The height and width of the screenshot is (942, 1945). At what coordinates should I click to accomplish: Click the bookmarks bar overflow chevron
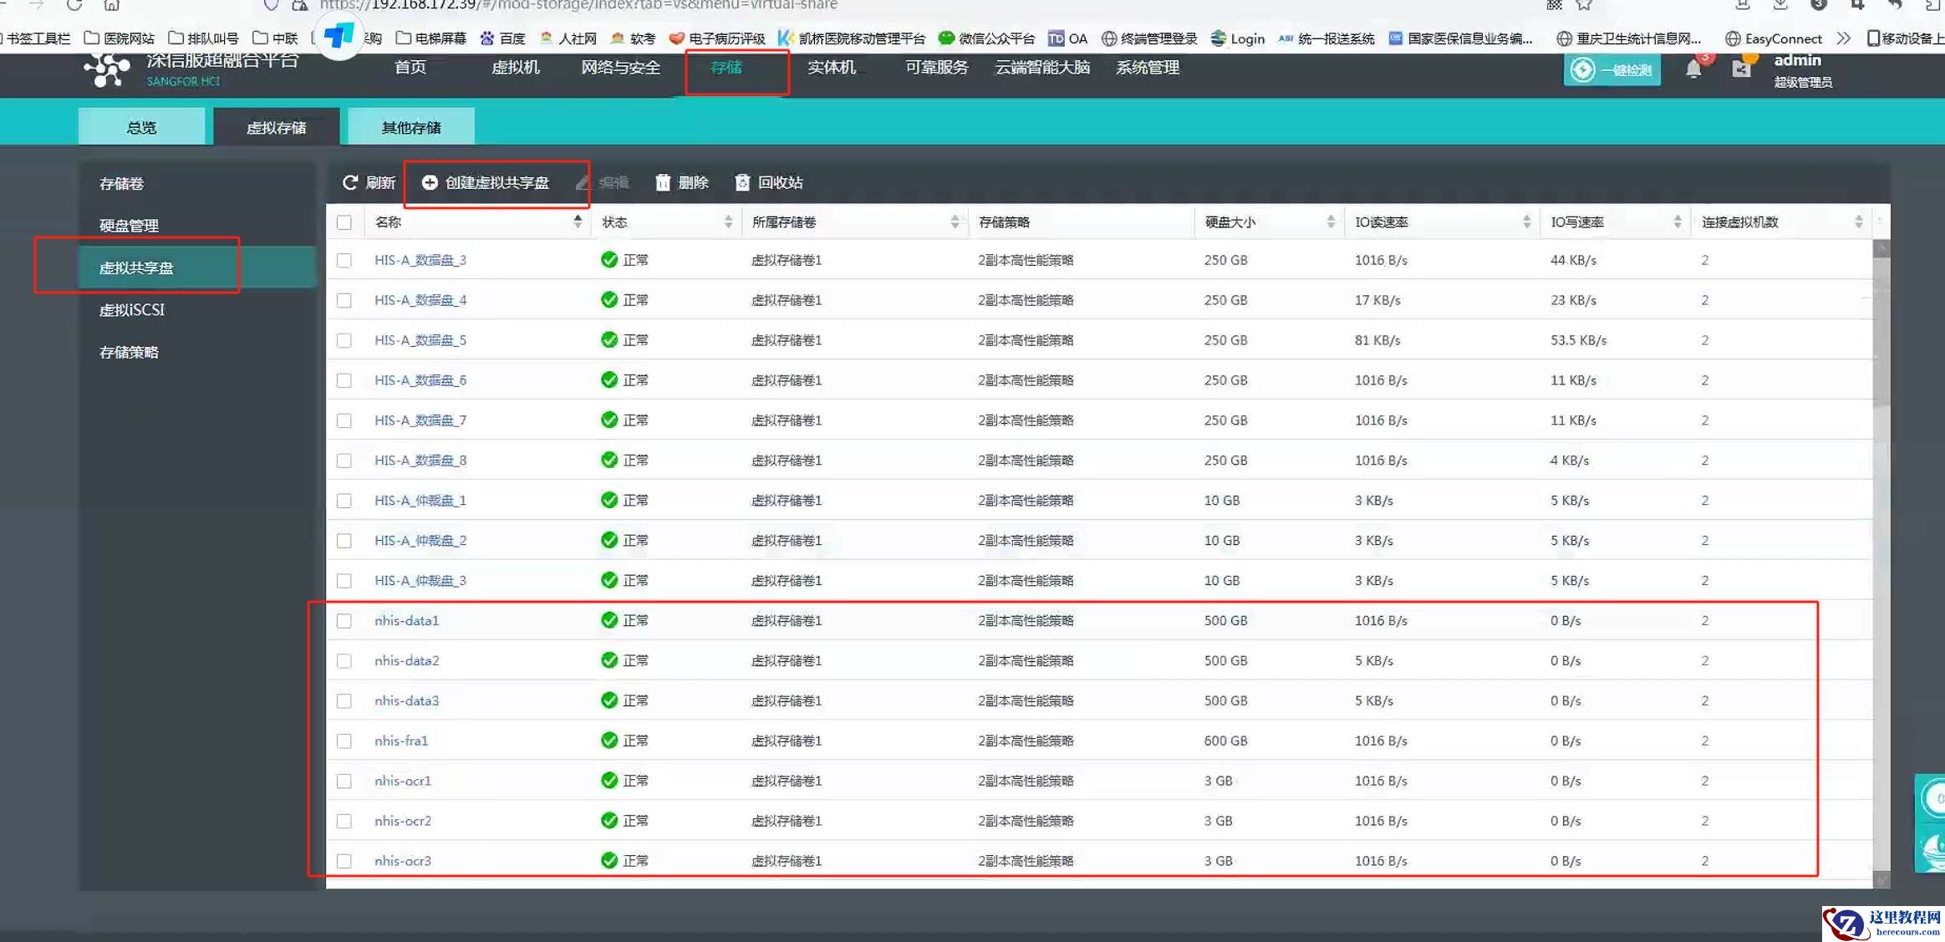point(1843,38)
